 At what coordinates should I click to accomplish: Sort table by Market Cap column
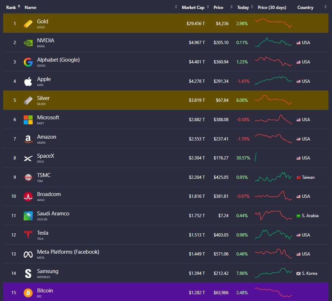[195, 7]
